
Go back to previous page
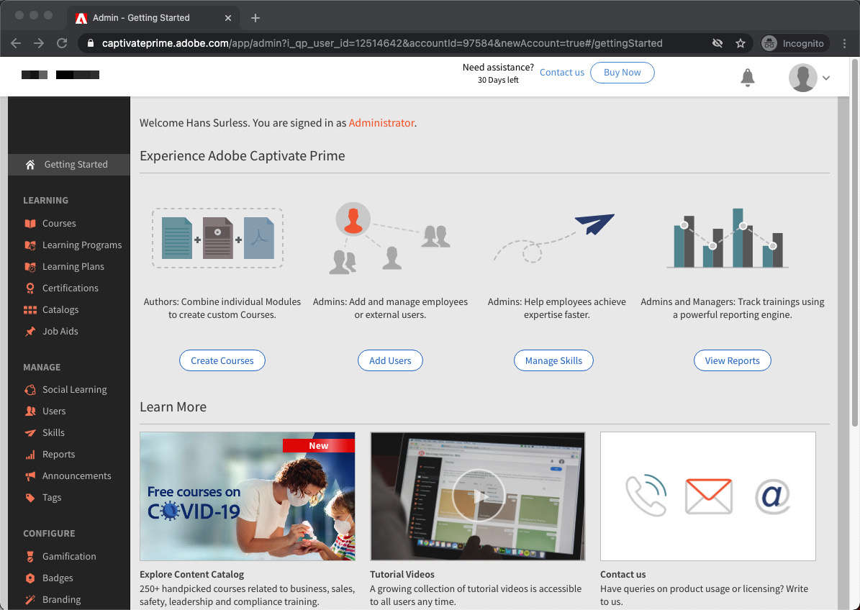(x=16, y=43)
